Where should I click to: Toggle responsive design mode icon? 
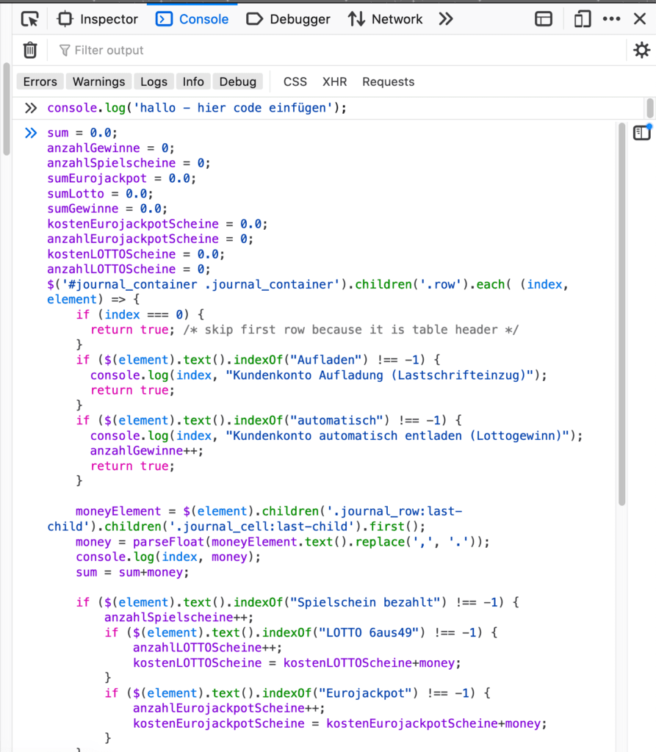tap(582, 19)
